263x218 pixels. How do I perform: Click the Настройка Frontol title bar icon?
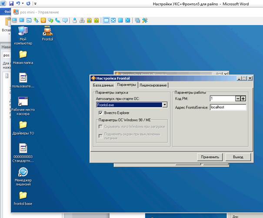pyautogui.click(x=93, y=78)
